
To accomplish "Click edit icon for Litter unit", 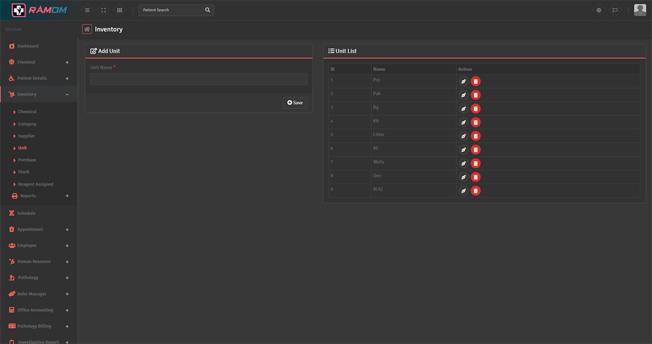I will [463, 136].
